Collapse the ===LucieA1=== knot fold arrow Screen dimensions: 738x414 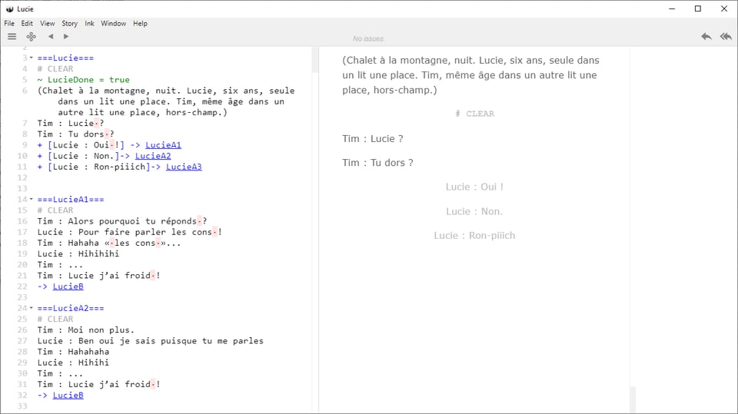tap(32, 200)
